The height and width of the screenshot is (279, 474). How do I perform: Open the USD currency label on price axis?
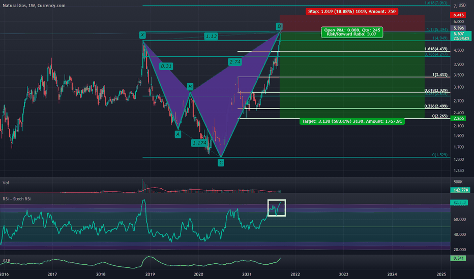pyautogui.click(x=462, y=6)
